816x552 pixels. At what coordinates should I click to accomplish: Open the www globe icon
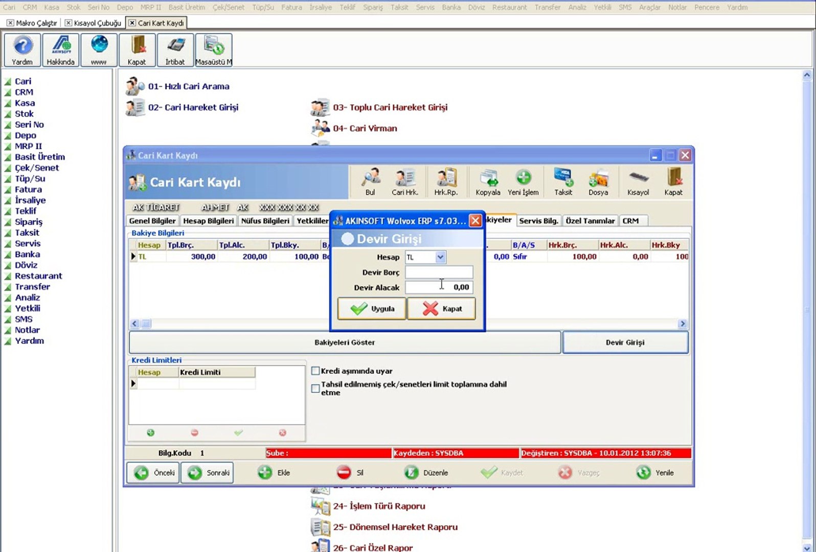tap(99, 50)
